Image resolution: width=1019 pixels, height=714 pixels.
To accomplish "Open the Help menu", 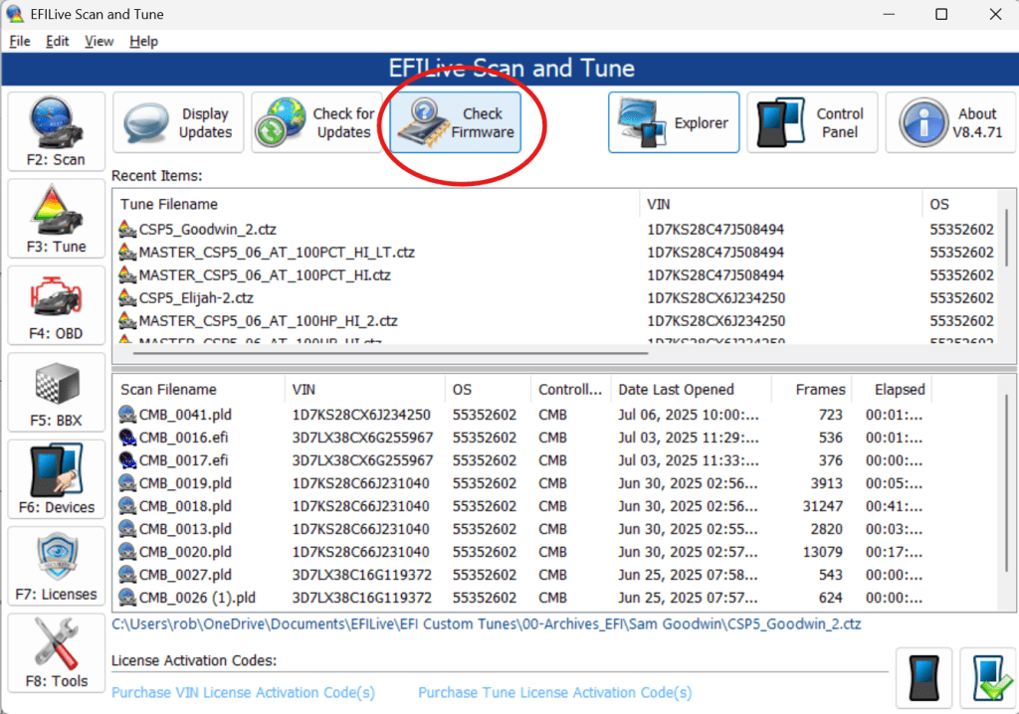I will (x=143, y=42).
